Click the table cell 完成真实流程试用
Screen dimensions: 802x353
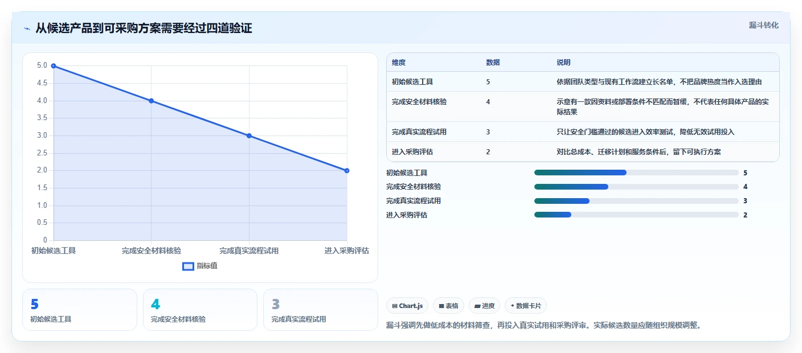(x=419, y=132)
